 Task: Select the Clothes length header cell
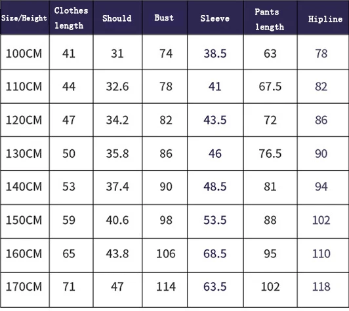tap(71, 18)
